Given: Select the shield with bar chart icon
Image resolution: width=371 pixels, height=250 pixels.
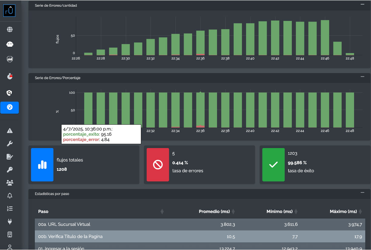Looking at the screenshot, I should tap(10, 59).
